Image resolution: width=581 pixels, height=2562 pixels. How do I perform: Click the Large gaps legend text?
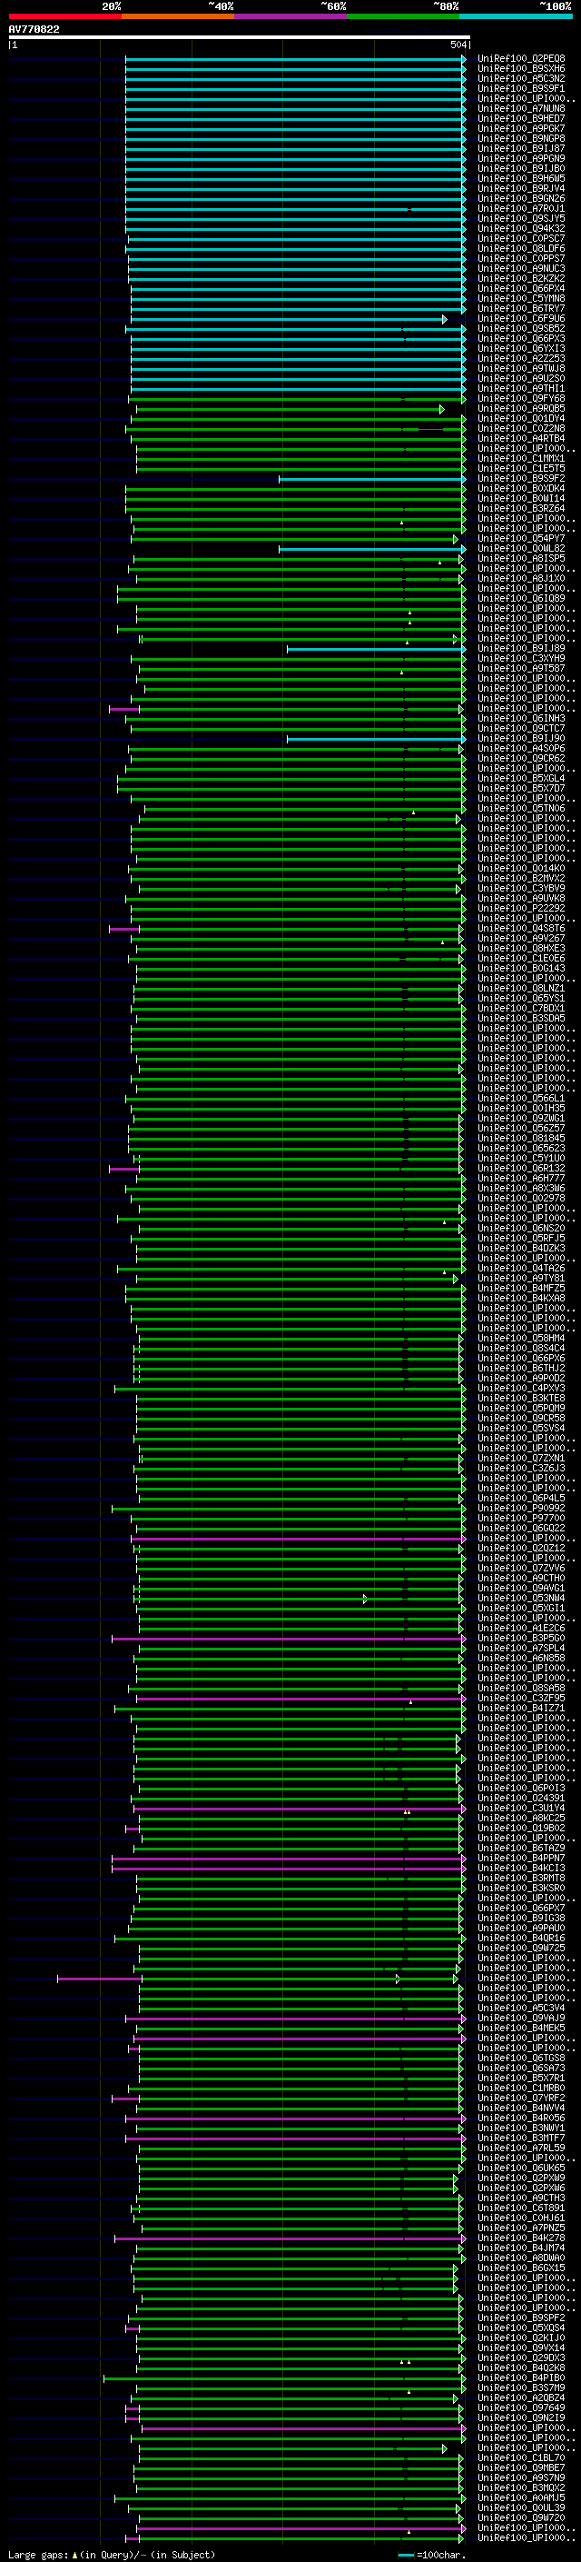(39, 2555)
